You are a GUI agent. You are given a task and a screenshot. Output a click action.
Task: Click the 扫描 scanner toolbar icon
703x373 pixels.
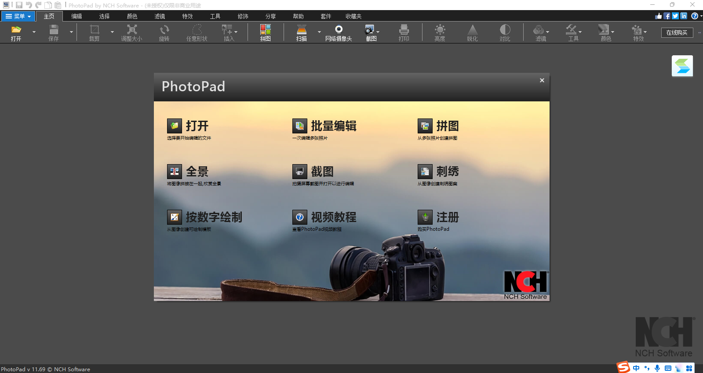(x=302, y=30)
